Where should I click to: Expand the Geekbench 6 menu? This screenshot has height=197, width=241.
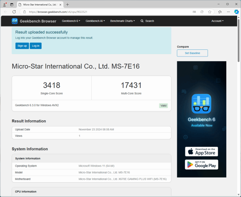[x=71, y=21]
